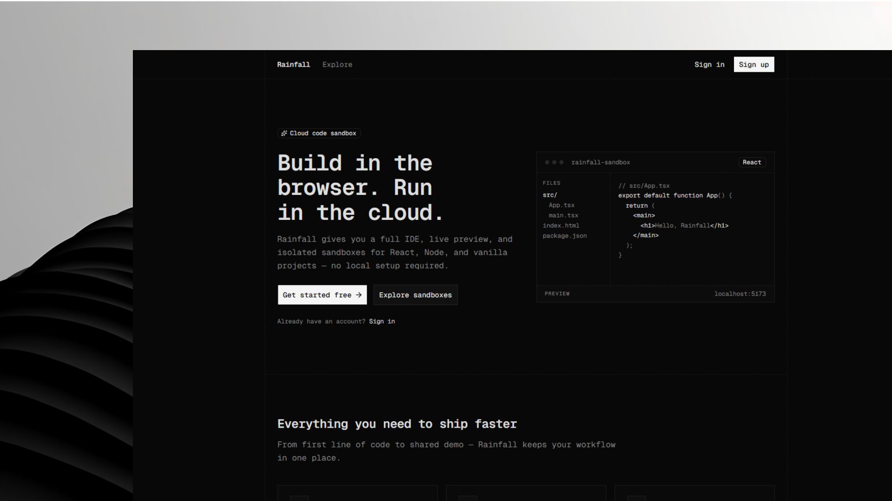Click the arrow icon in Get started free
Viewport: 892px width, 501px height.
tap(359, 295)
